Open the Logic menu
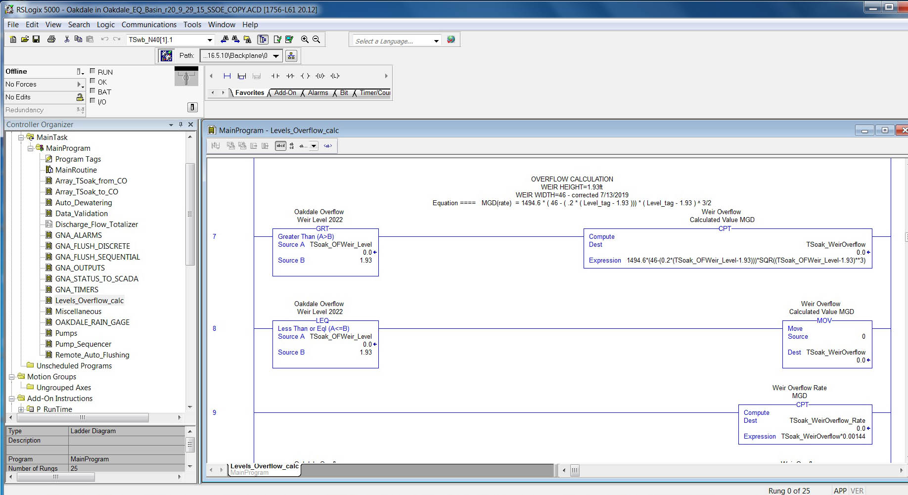This screenshot has height=495, width=908. [x=105, y=25]
